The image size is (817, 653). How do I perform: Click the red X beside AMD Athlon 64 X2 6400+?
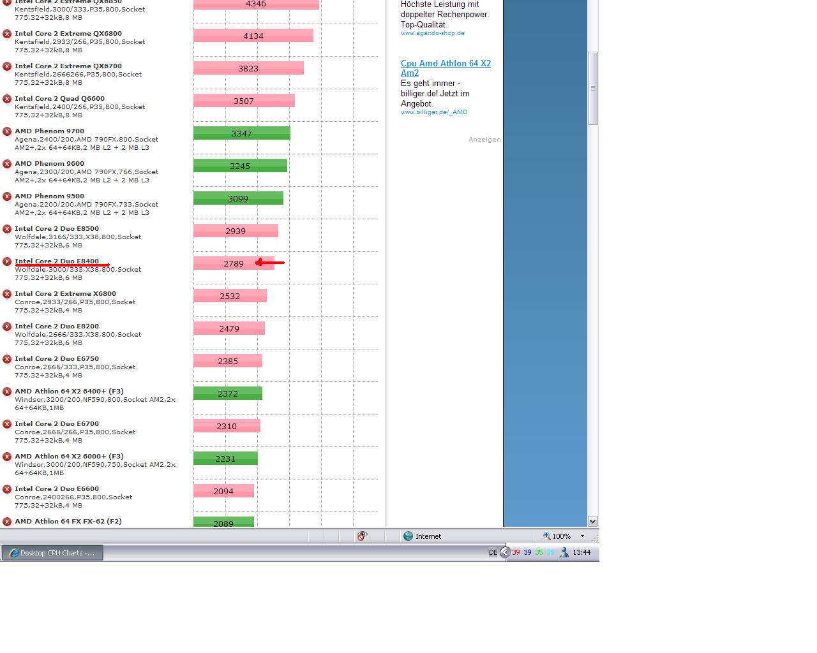pyautogui.click(x=7, y=392)
